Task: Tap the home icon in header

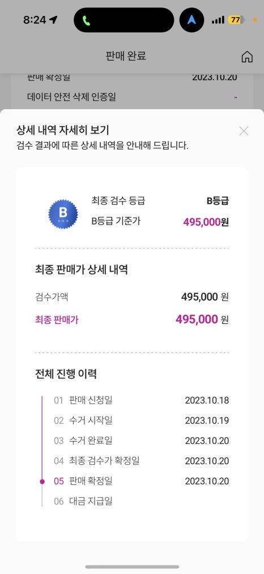Action: pyautogui.click(x=247, y=57)
